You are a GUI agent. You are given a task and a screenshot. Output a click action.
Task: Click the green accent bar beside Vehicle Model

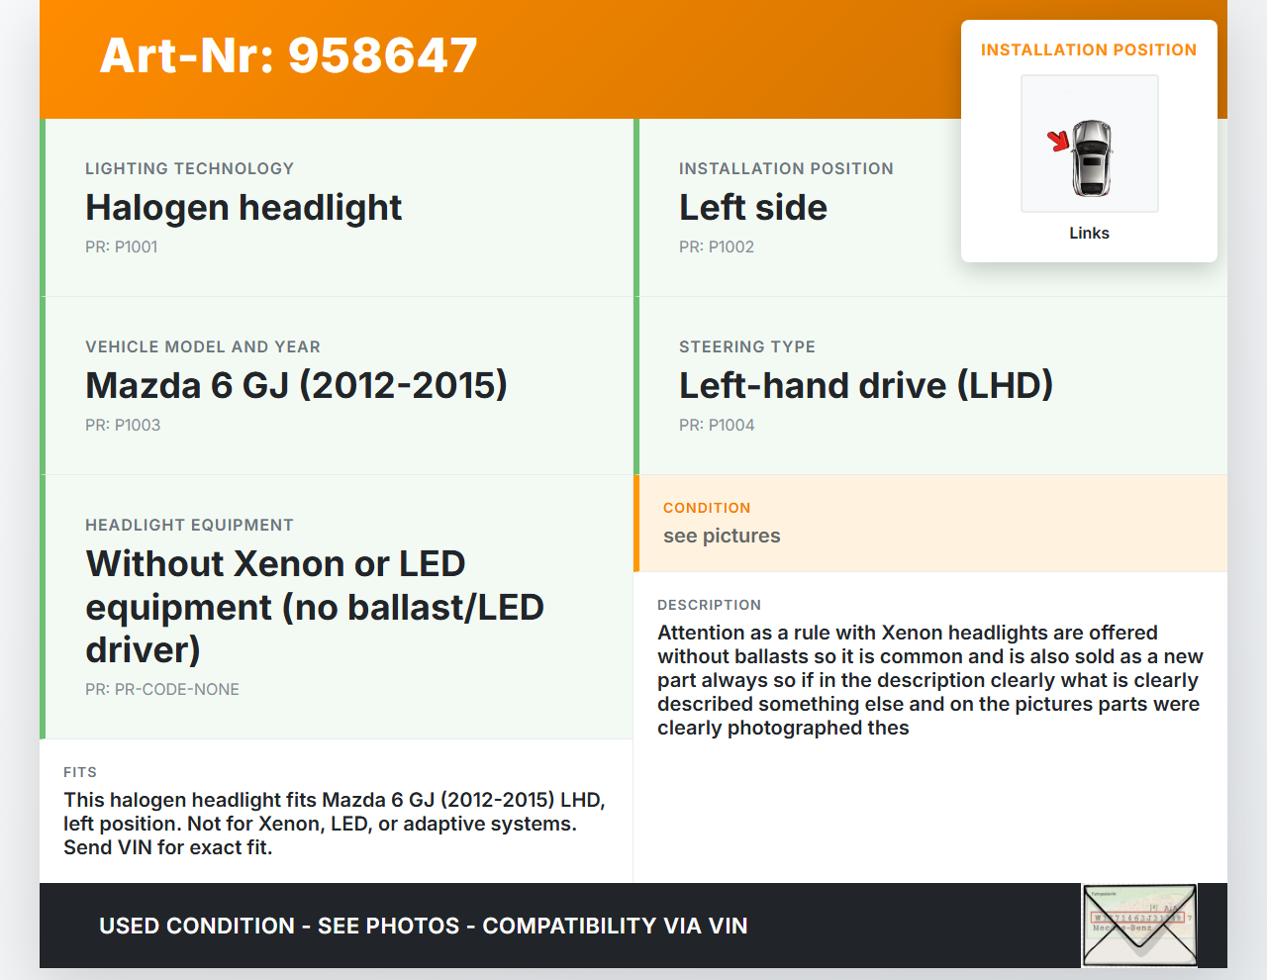pyautogui.click(x=42, y=385)
